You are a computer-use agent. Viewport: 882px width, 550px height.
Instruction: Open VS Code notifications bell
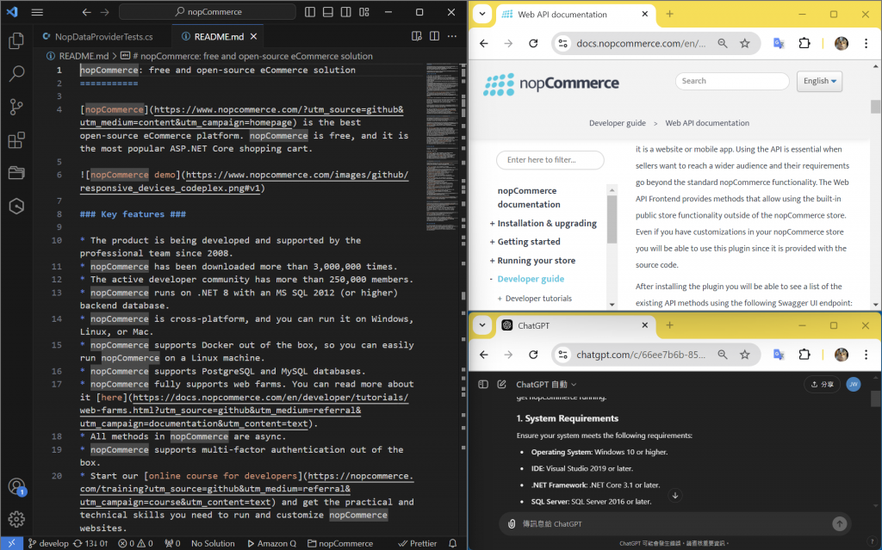pyautogui.click(x=453, y=543)
